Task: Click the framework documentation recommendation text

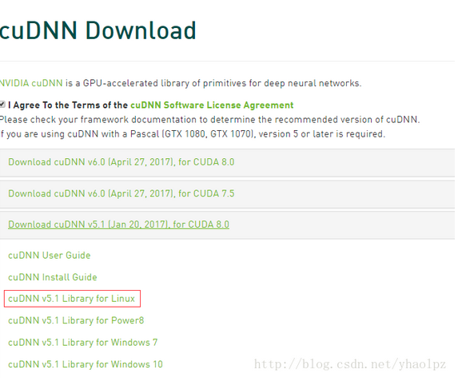Action: 209,120
